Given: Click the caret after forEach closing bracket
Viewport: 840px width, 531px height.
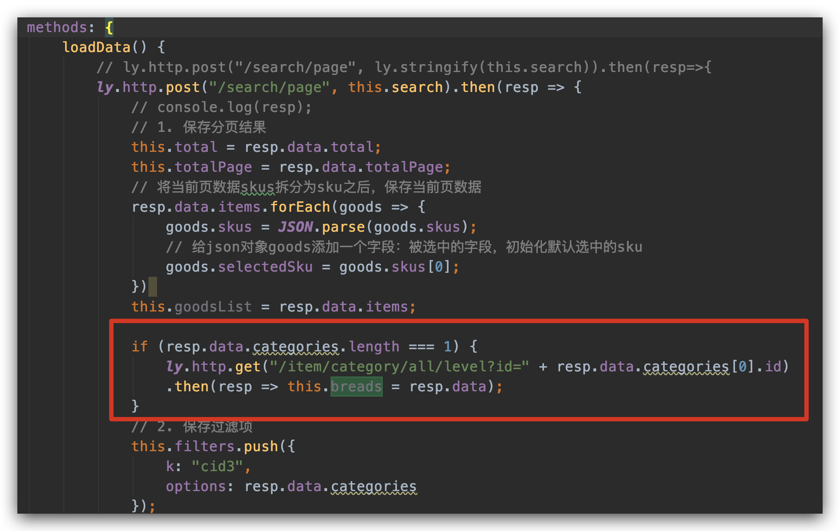Looking at the screenshot, I should pyautogui.click(x=152, y=287).
